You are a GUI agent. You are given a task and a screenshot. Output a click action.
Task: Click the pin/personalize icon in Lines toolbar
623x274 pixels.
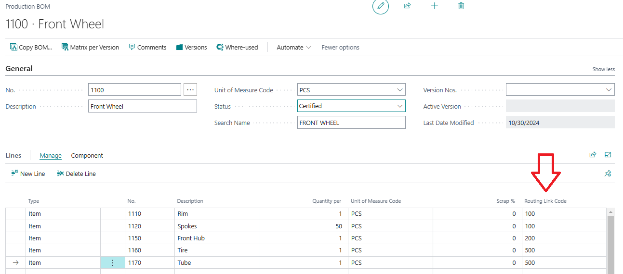tap(608, 173)
